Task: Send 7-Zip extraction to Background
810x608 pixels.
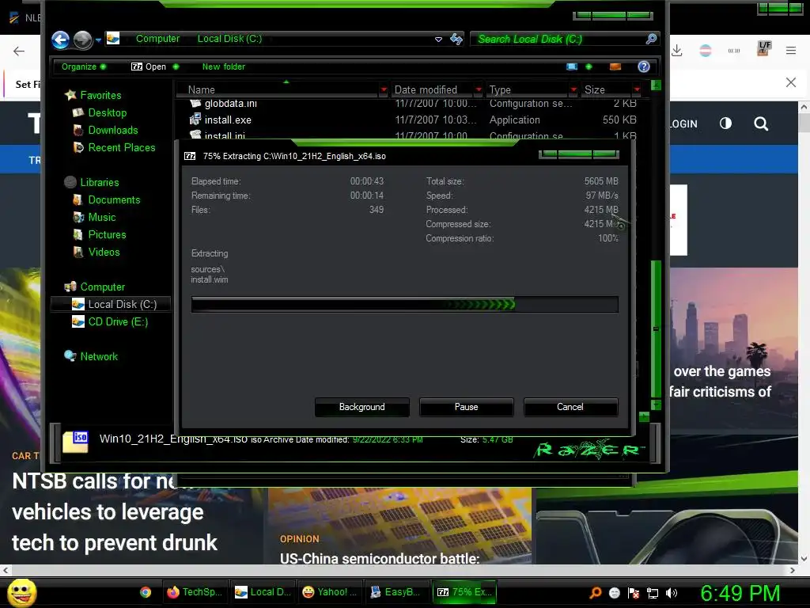Action: click(362, 407)
